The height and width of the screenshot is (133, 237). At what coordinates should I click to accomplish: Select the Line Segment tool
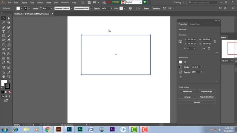point(9,32)
